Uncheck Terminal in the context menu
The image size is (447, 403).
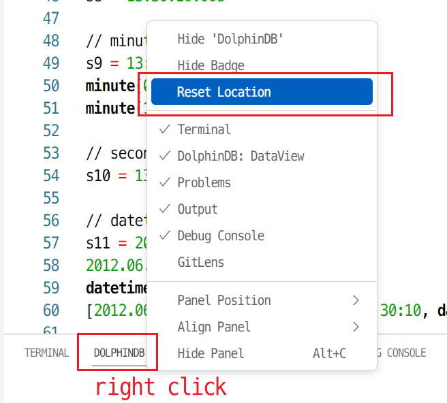pos(204,129)
